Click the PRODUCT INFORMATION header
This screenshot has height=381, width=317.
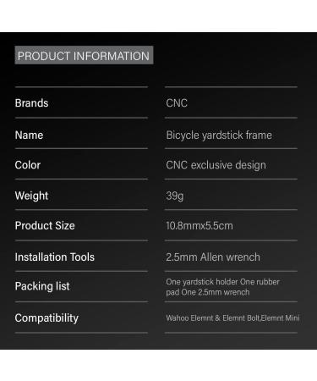(84, 55)
